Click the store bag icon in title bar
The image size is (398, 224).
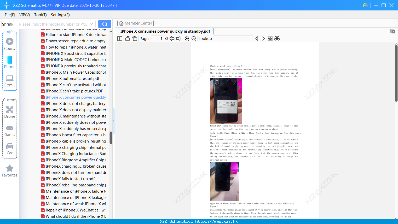(365, 5)
